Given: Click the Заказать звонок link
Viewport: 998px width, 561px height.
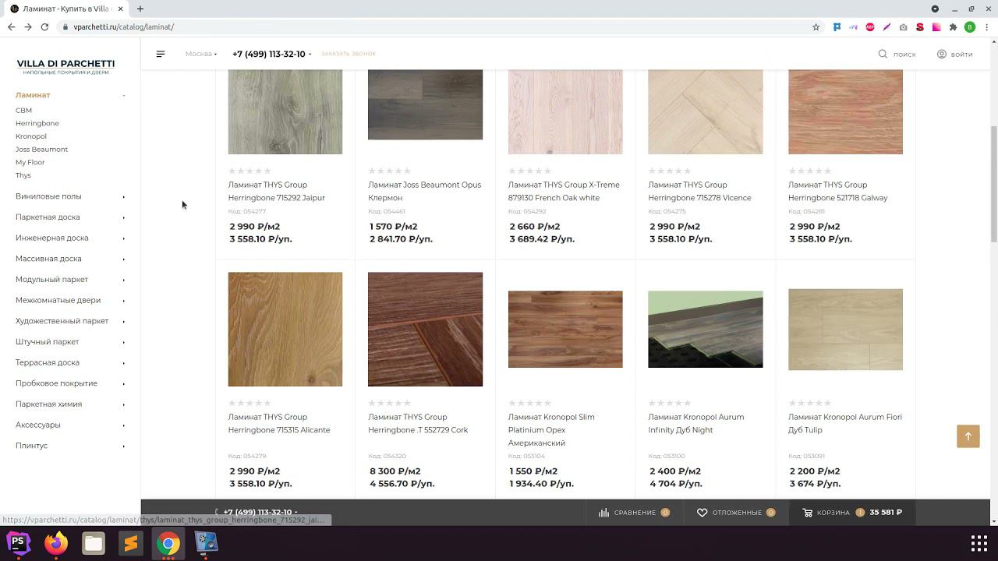Looking at the screenshot, I should 349,54.
